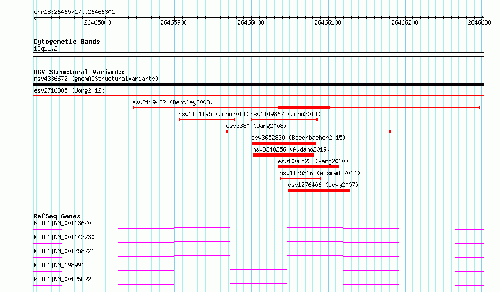Click the esv1276406 thick red bar
Screen dimensions: 500x292
point(319,190)
